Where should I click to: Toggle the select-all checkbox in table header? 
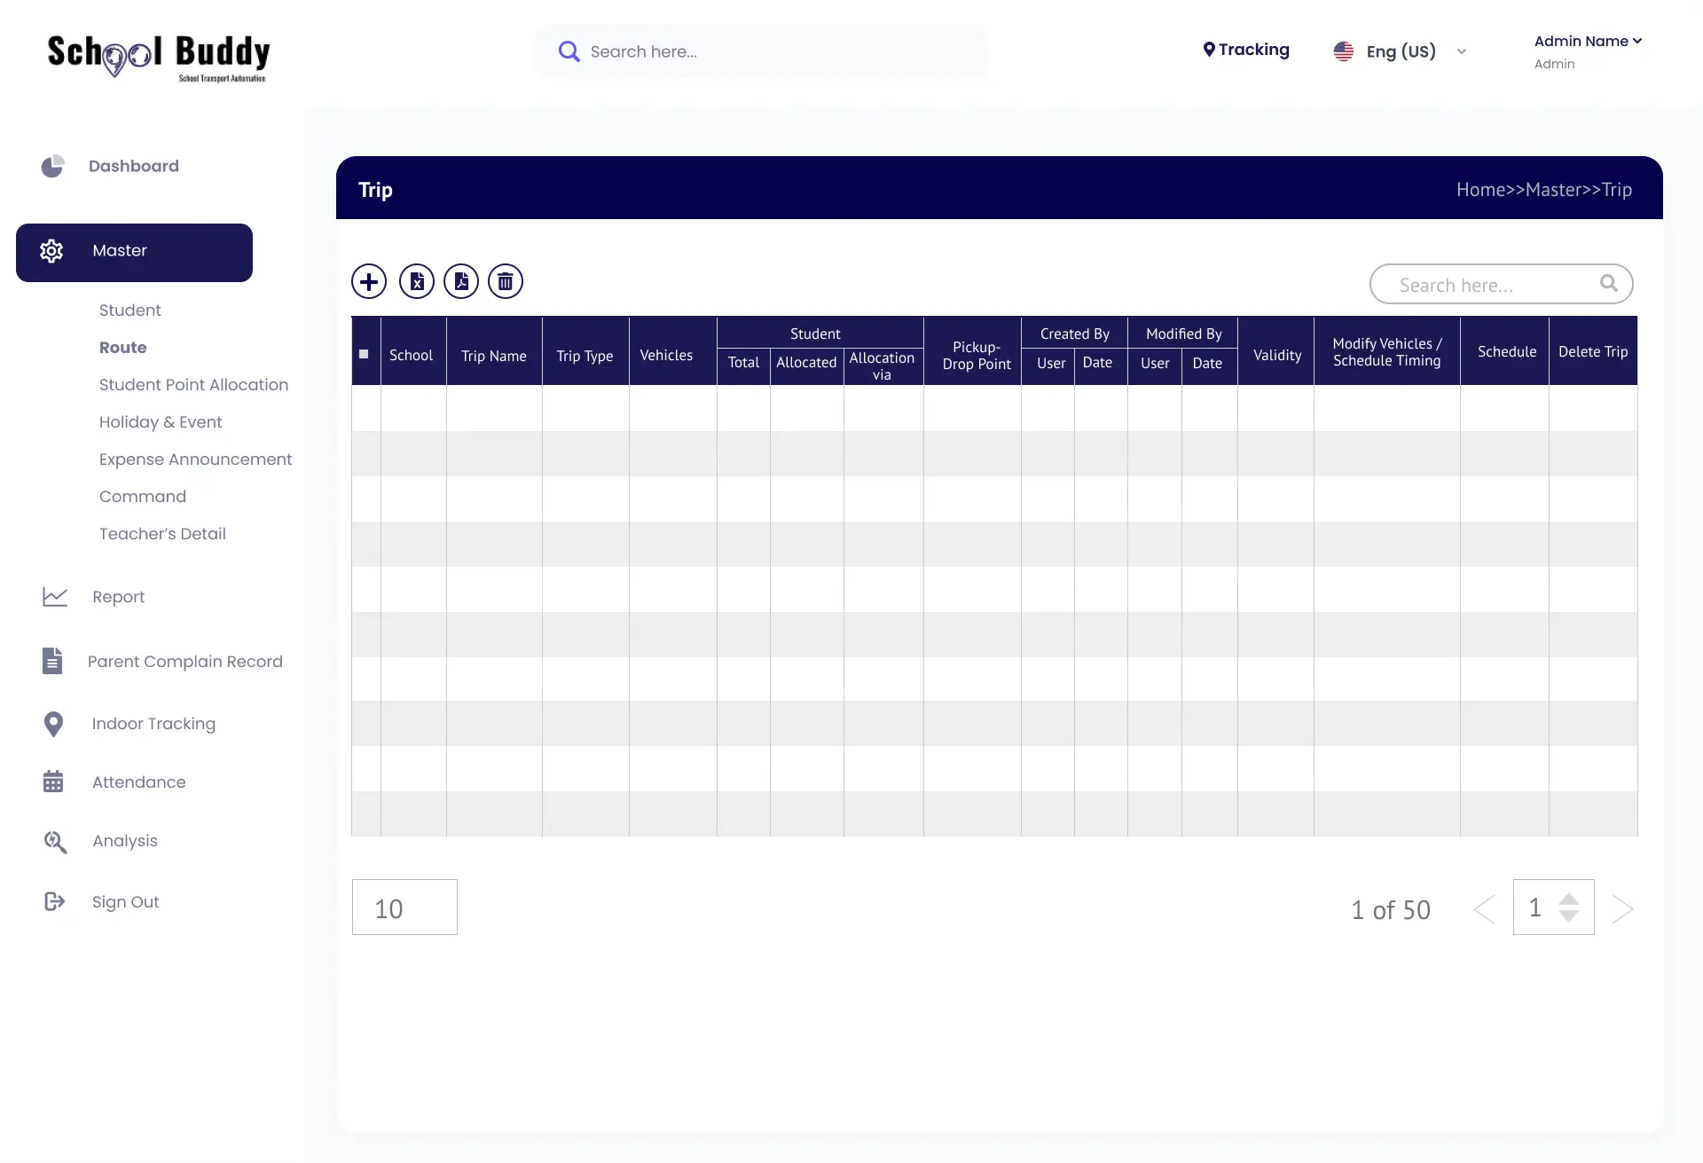(364, 354)
